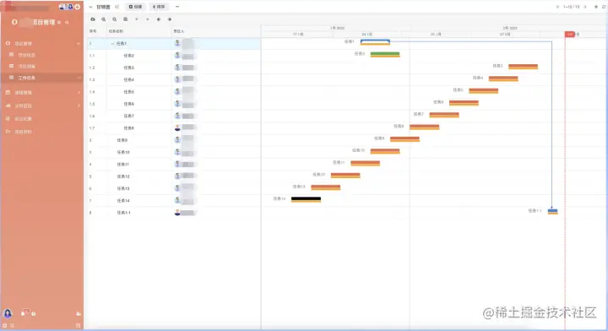Refresh the Gantt view

coord(604,7)
